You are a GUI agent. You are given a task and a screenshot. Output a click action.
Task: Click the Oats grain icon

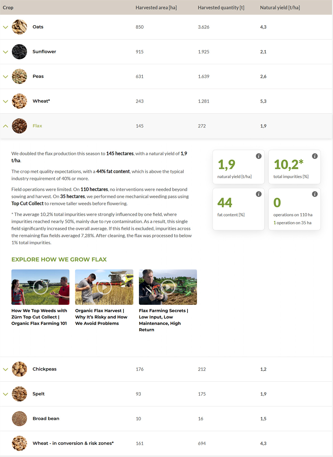(19, 27)
